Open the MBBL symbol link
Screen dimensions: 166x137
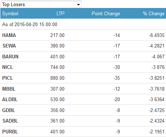(x=9, y=89)
